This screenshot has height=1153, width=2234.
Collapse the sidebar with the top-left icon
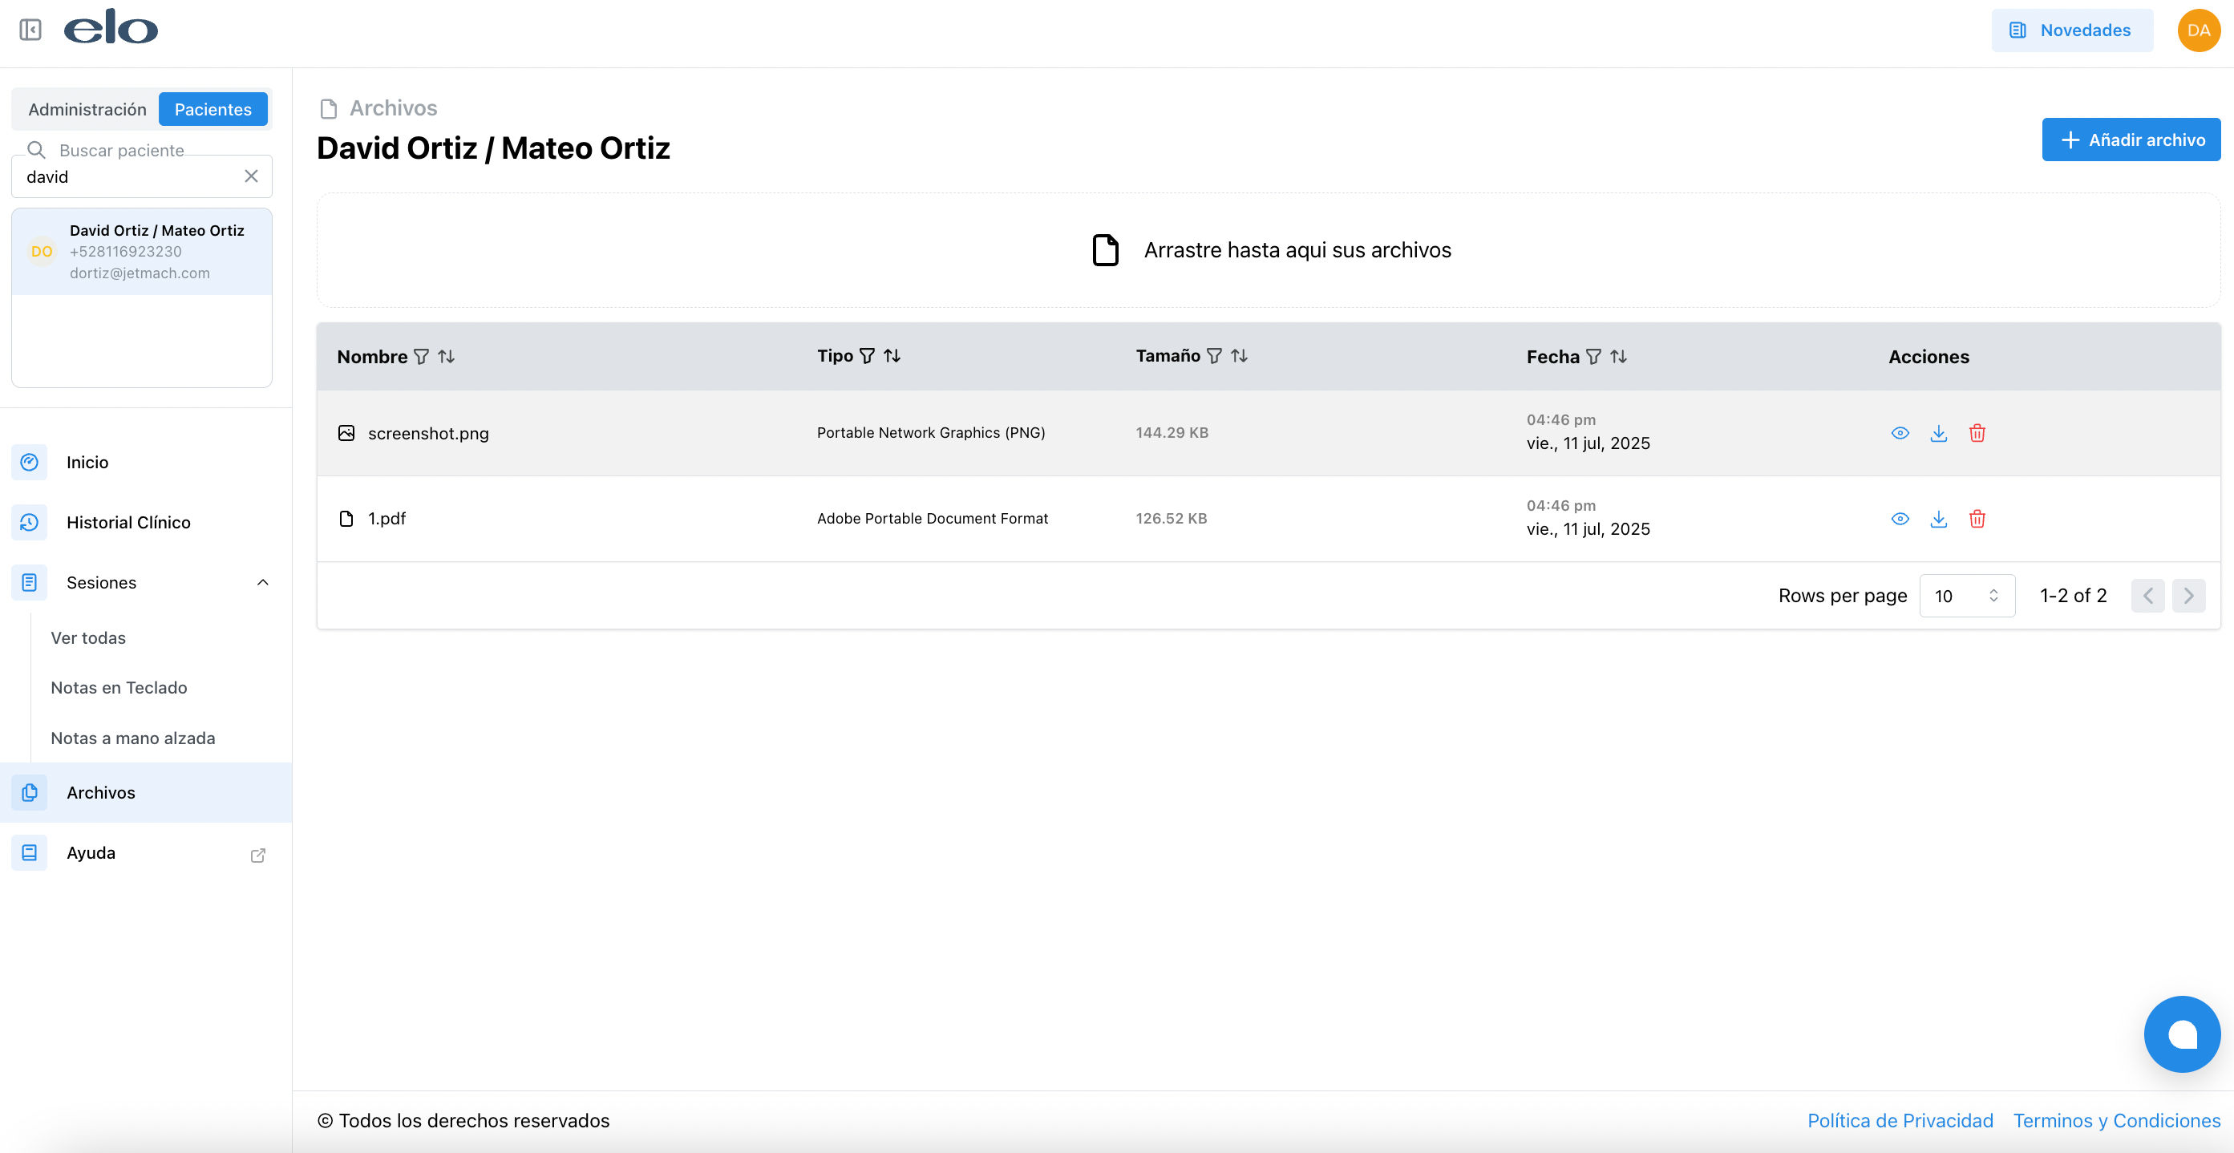pos(30,30)
